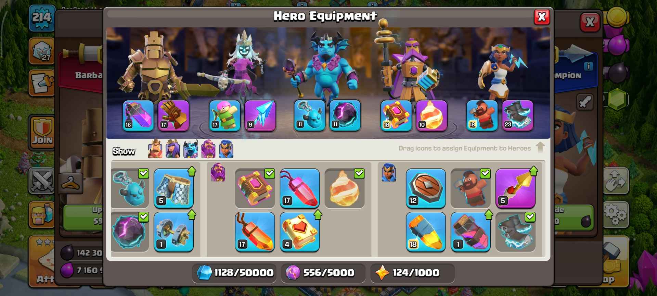Filter equipment by Archer Queen portrait
Image resolution: width=657 pixels, height=296 pixels.
point(173,149)
